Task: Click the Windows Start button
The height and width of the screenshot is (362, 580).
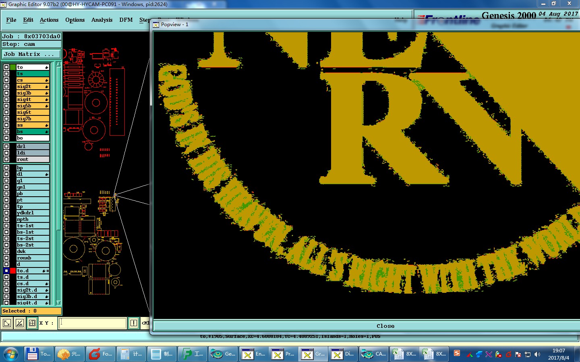Action: click(11, 354)
